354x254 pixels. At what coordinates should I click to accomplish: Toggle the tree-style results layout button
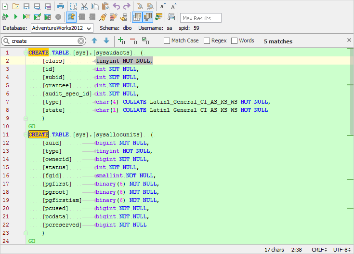point(148,17)
